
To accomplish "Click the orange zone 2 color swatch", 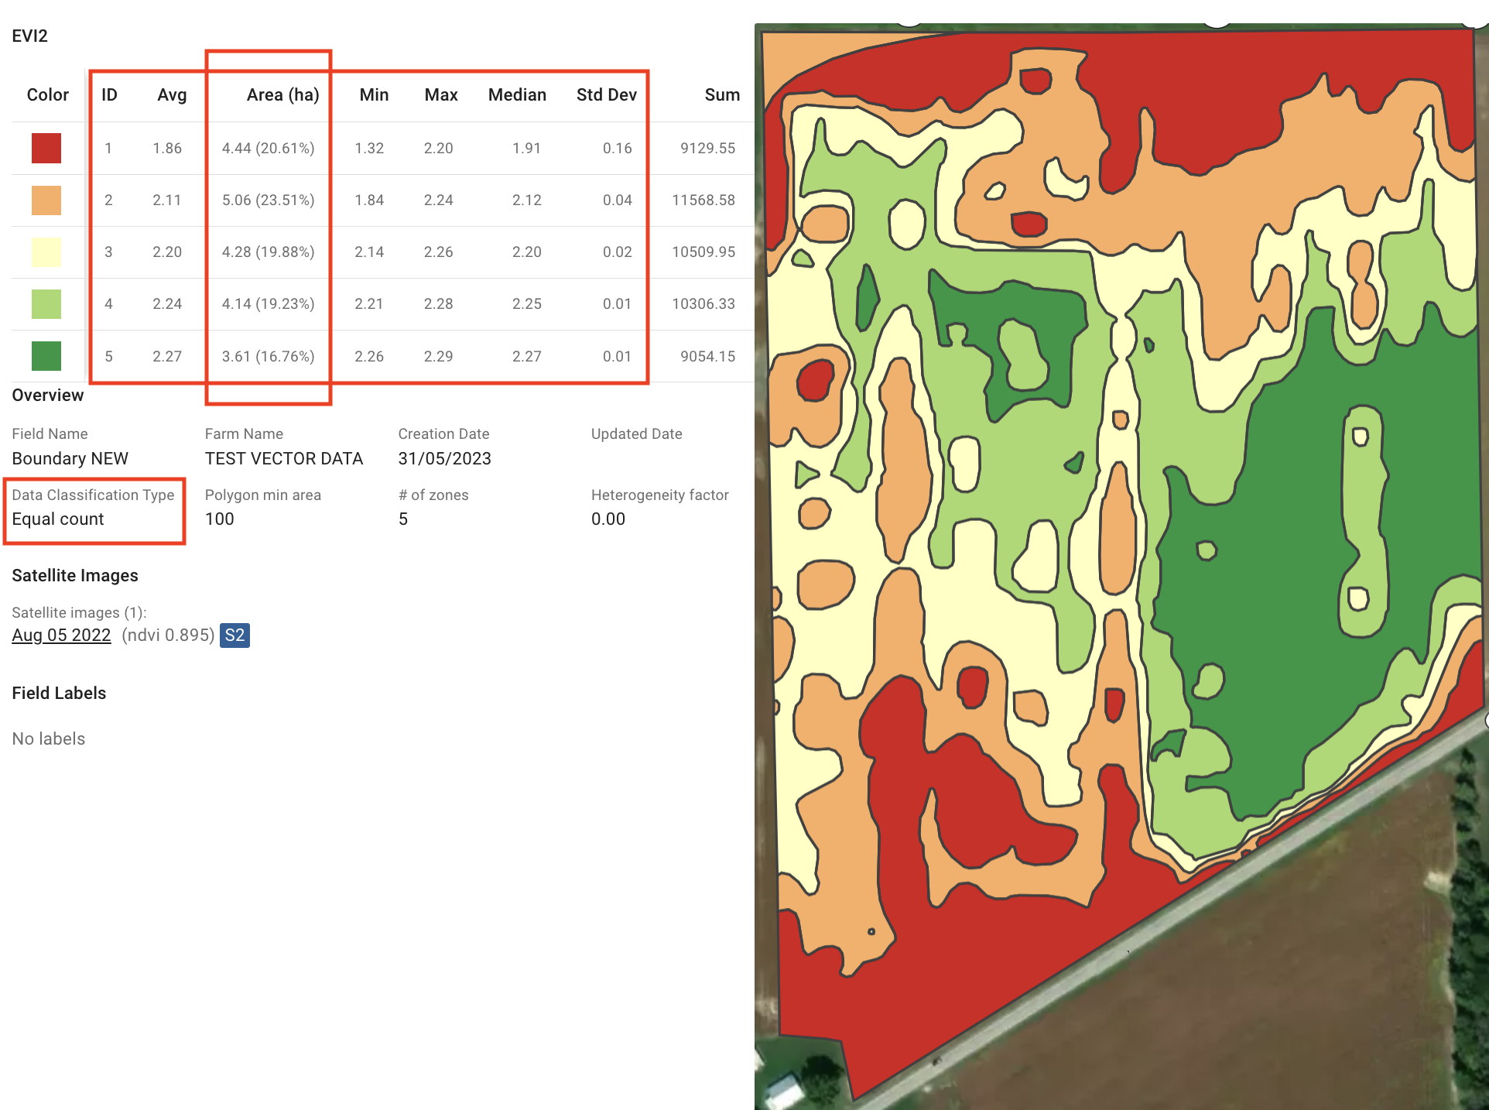I will (x=46, y=200).
